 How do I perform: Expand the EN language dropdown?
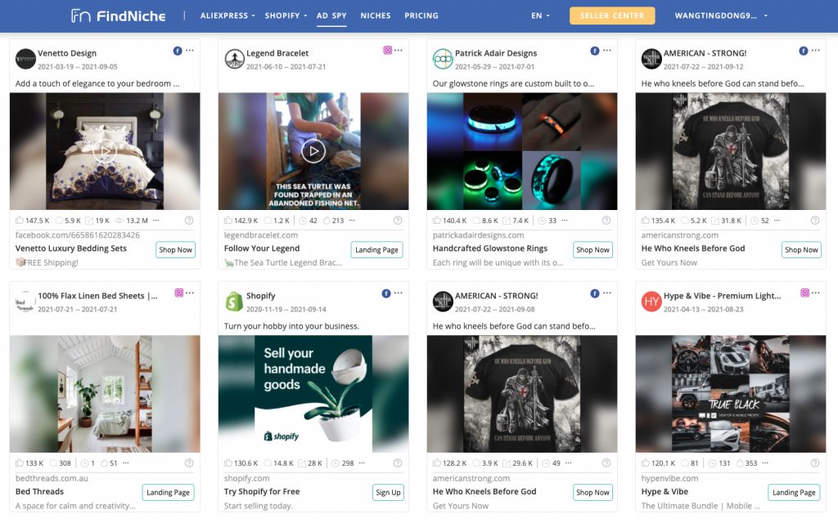(x=540, y=16)
